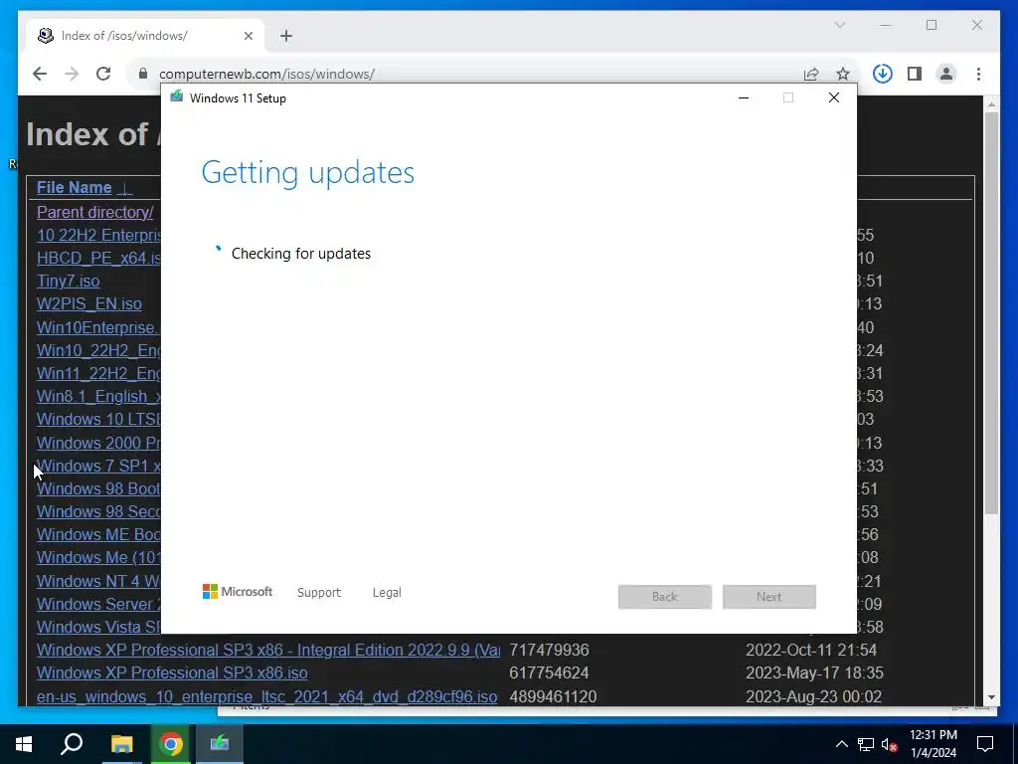This screenshot has width=1018, height=764.
Task: Open the Windows NT 4 W link
Action: click(x=98, y=581)
